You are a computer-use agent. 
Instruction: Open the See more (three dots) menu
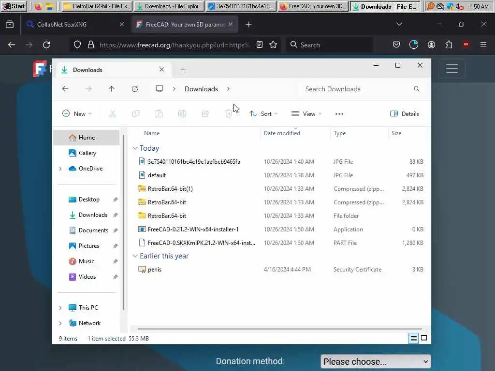tap(339, 114)
